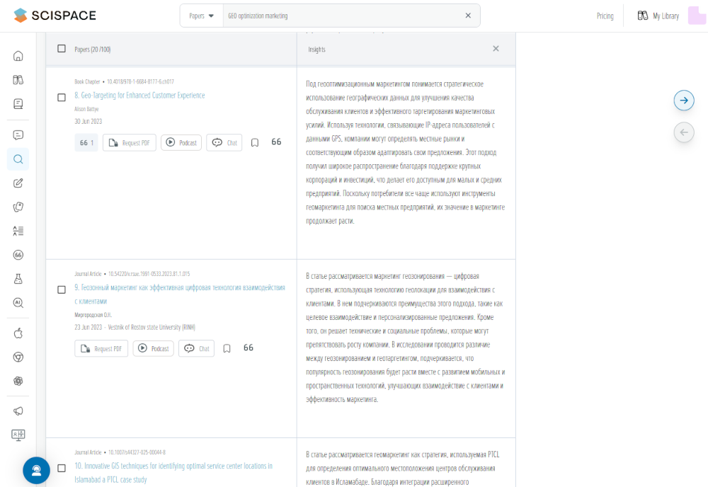Chat with the Геозонный маркетинг paper
The height and width of the screenshot is (487, 708).
(x=196, y=348)
